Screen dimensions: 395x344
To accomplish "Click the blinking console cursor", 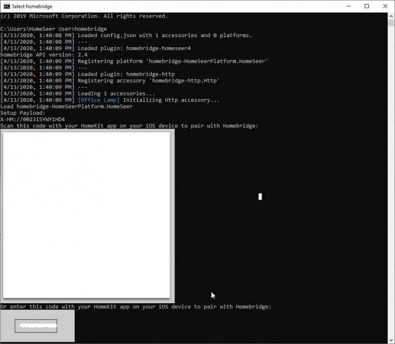I will point(260,196).
